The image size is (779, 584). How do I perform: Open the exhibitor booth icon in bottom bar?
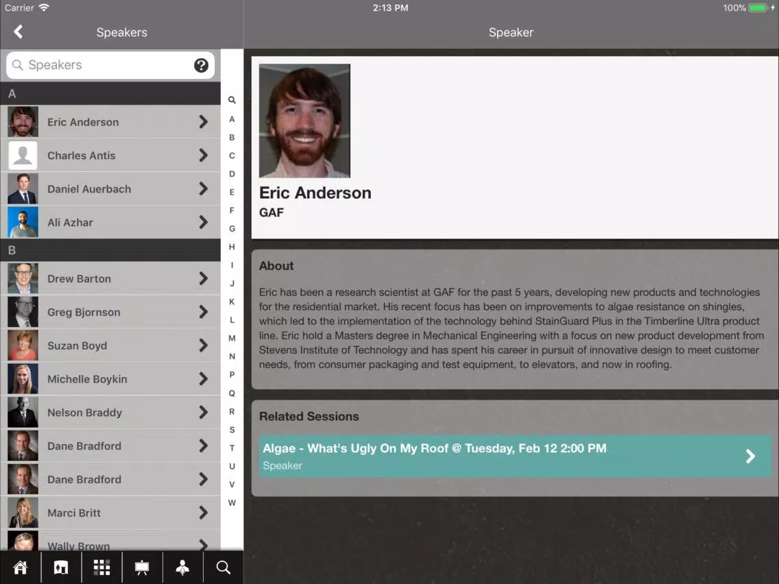point(61,567)
